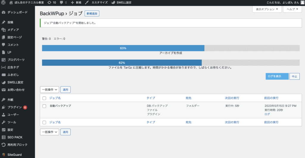Click the お問い合わせ envelope icon
The width and height of the screenshot is (305, 158).
(x=4, y=90)
